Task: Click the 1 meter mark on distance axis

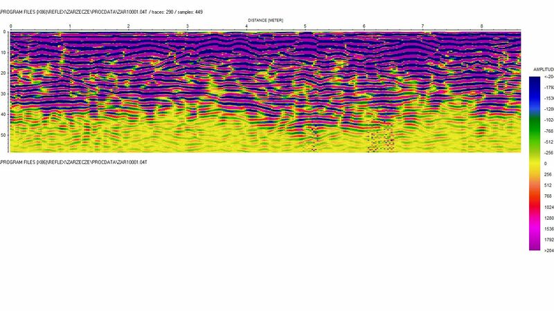Action: [69, 26]
